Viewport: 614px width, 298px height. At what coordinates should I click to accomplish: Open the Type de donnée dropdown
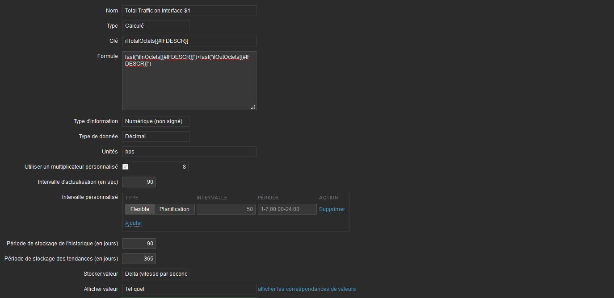tap(156, 137)
